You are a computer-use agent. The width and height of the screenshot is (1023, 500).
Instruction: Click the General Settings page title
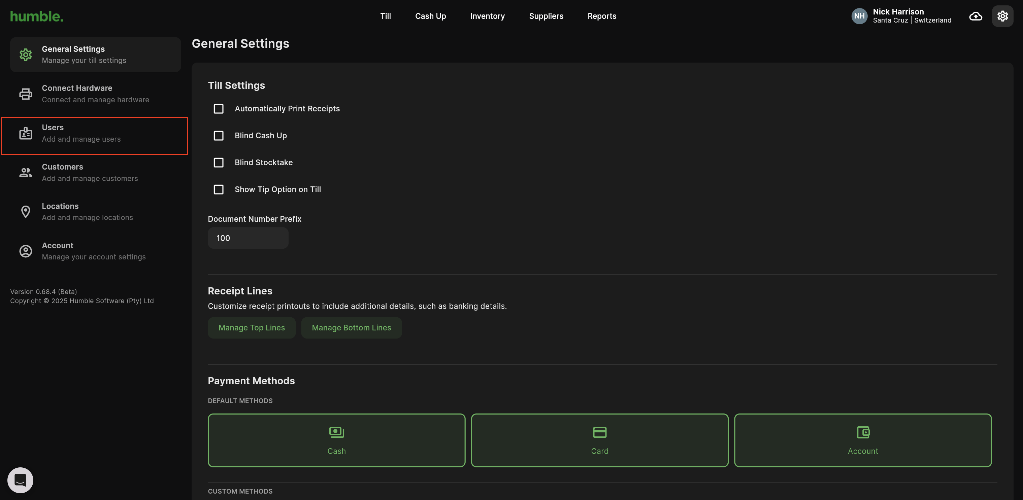pyautogui.click(x=240, y=44)
